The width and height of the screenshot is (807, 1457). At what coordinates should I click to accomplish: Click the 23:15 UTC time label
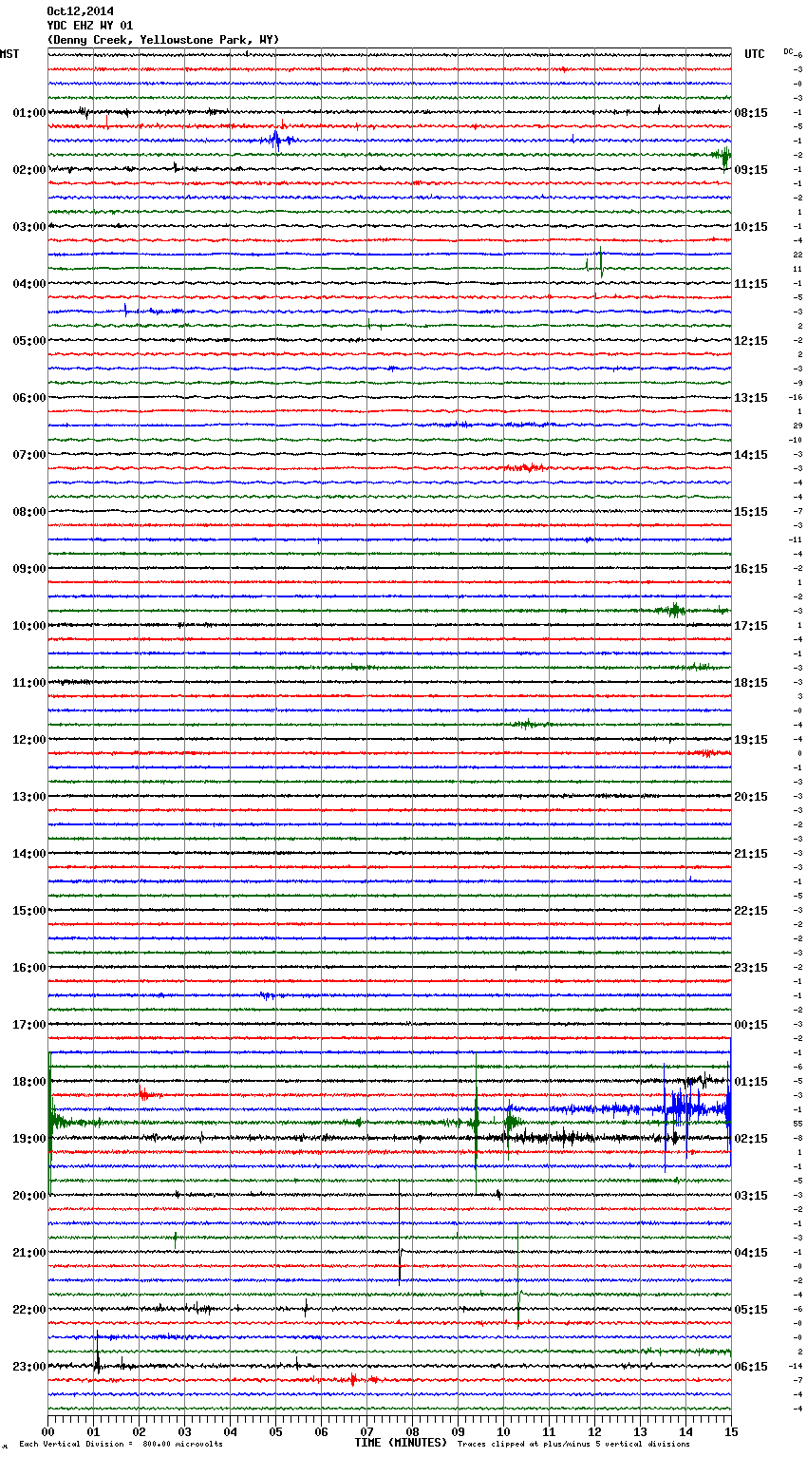coord(751,968)
